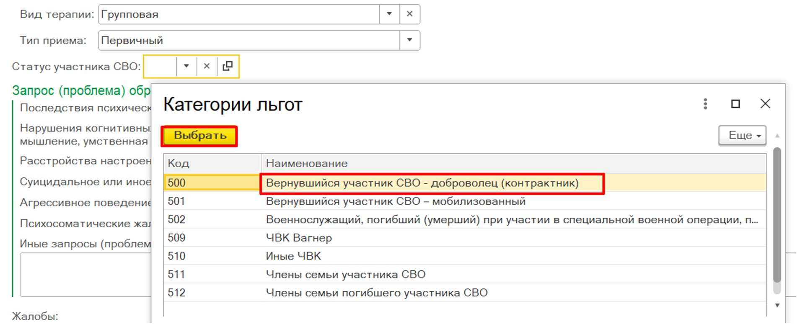Image resolution: width=797 pixels, height=324 pixels.
Task: Choose the ЧВК Вагнер category row
Action: 299,238
